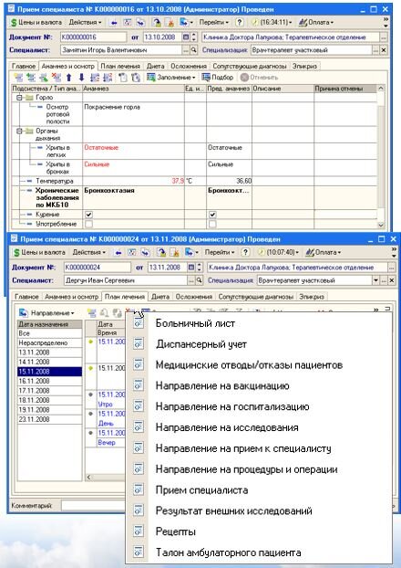Screen dimensions: 401x568
Task: Collapse the Горло tree node
Action: tap(19, 98)
